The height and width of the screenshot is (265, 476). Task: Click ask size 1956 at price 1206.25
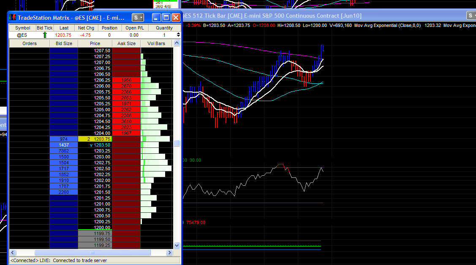126,80
